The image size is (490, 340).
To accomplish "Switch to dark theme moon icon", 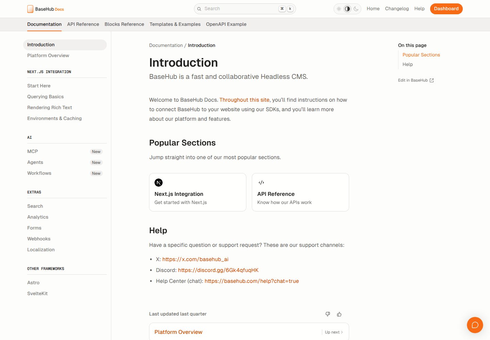I will [x=356, y=9].
